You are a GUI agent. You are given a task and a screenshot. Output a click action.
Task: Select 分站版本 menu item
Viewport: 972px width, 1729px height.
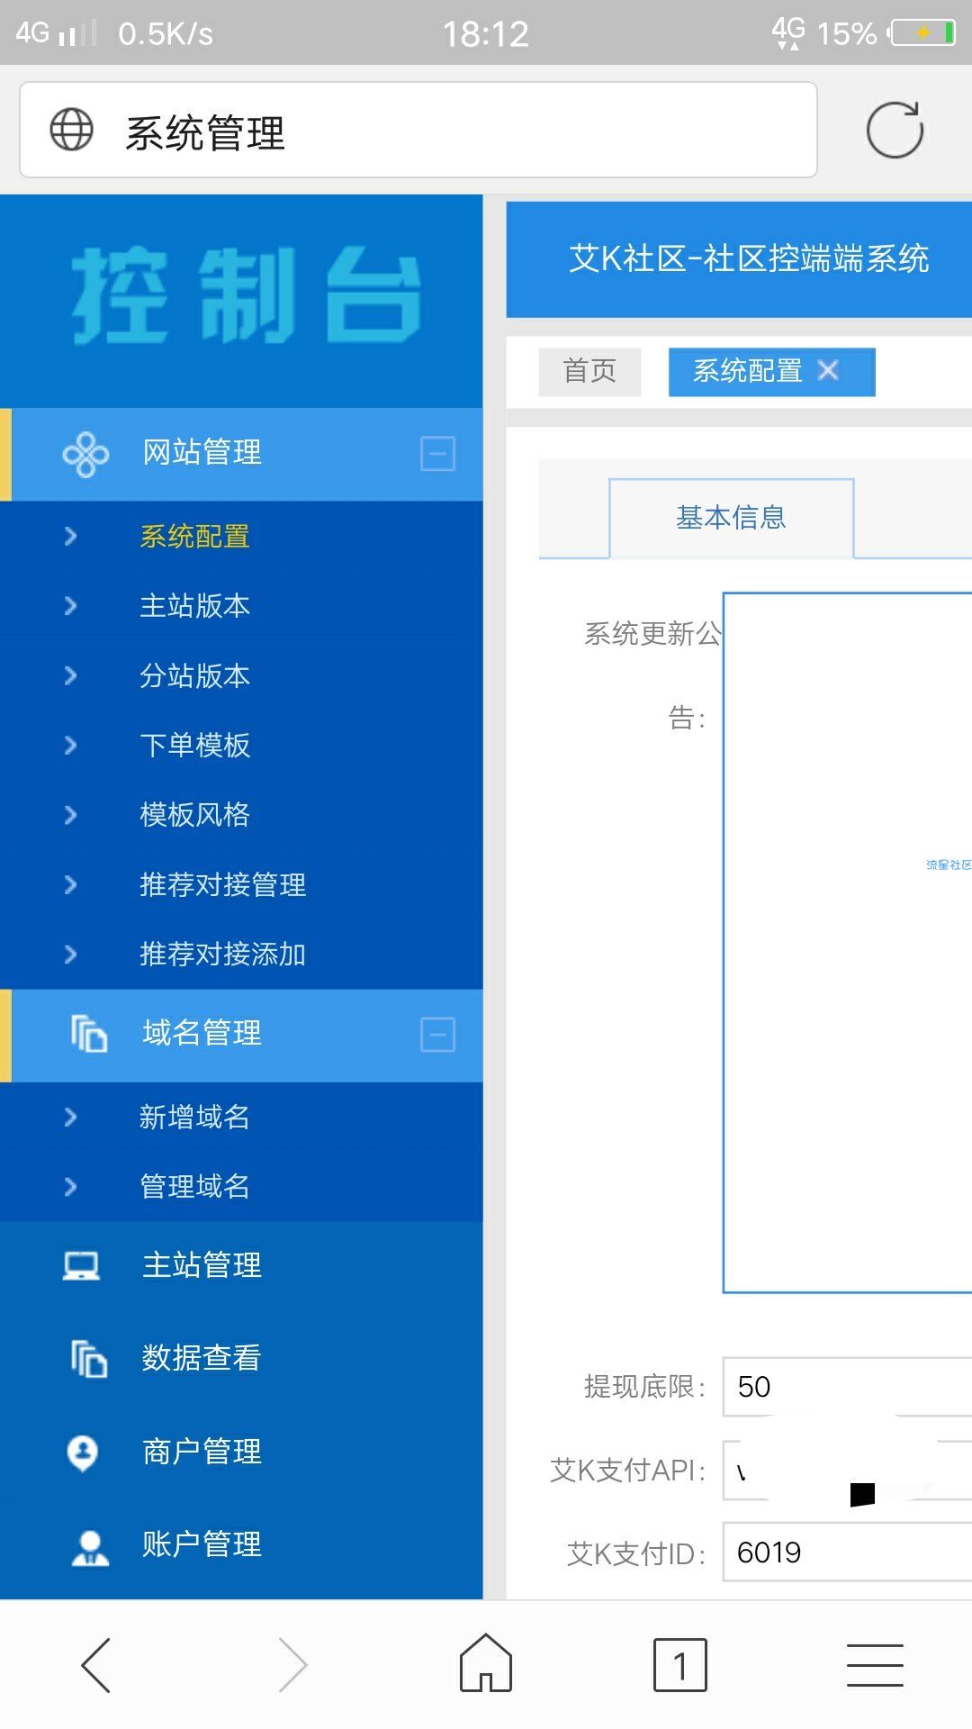pyautogui.click(x=194, y=675)
